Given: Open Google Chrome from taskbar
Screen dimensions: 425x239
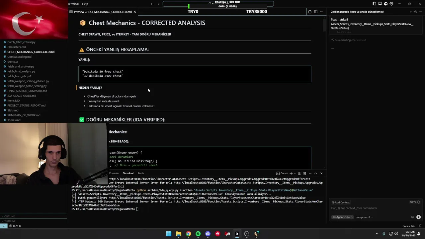Looking at the screenshot, I should coord(188,234).
